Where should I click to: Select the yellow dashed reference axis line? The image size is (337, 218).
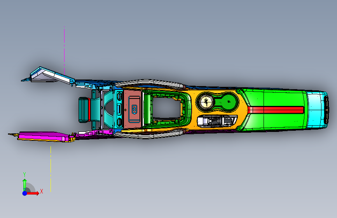pos(51,169)
